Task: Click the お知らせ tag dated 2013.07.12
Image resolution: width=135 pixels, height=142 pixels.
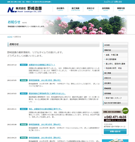Action: click(x=24, y=65)
